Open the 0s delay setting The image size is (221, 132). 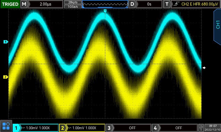(149, 4)
